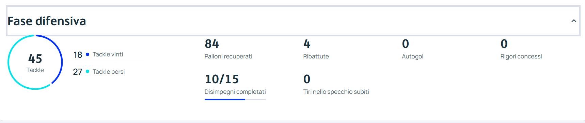
Task: Click the 18 tackle vinti count
Action: point(78,55)
